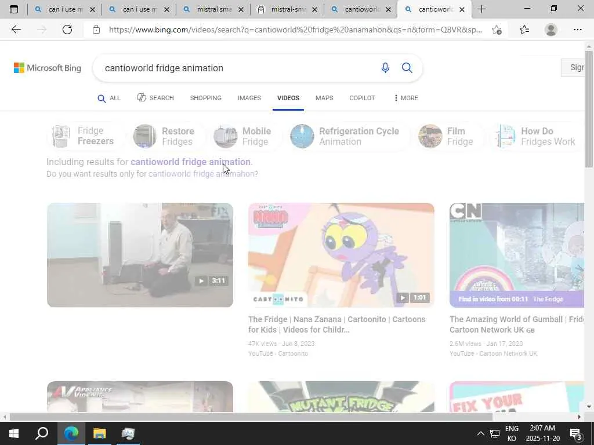The height and width of the screenshot is (445, 594).
Task: Click Microsoft Edge taskbar icon
Action: click(71, 433)
